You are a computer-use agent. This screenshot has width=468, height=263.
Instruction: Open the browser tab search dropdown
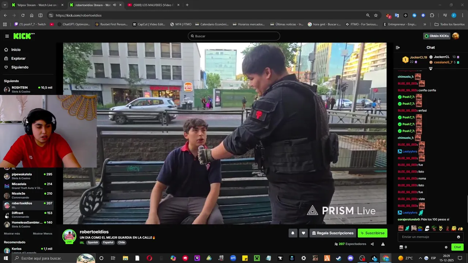pyautogui.click(x=5, y=5)
